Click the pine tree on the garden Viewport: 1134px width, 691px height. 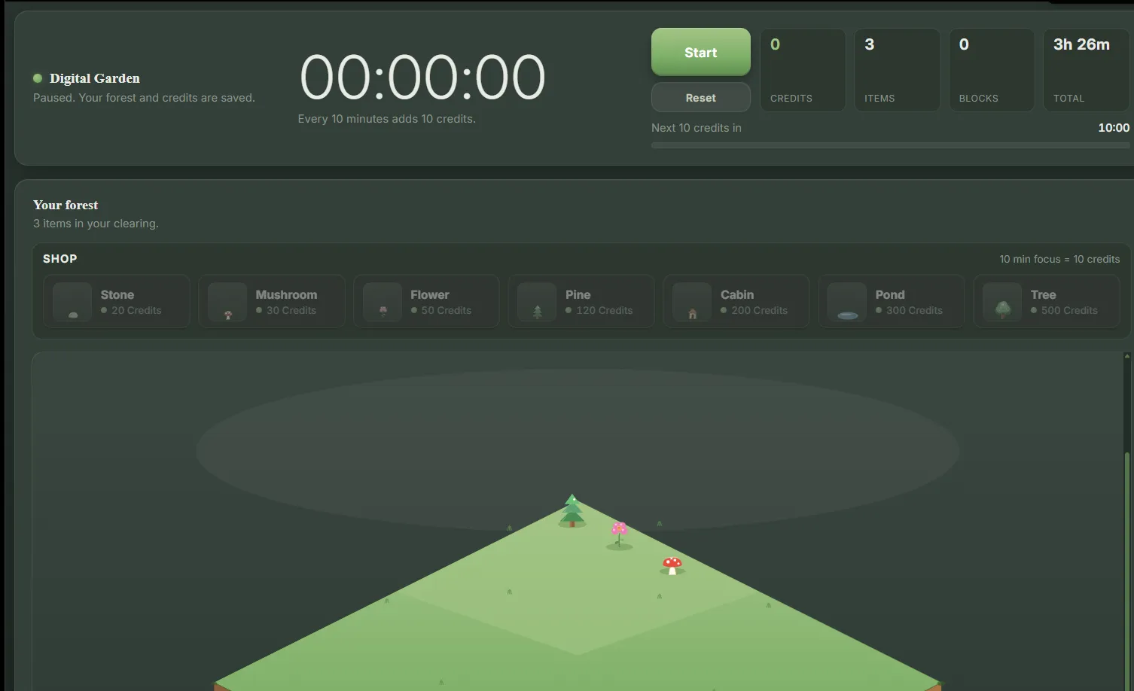572,511
